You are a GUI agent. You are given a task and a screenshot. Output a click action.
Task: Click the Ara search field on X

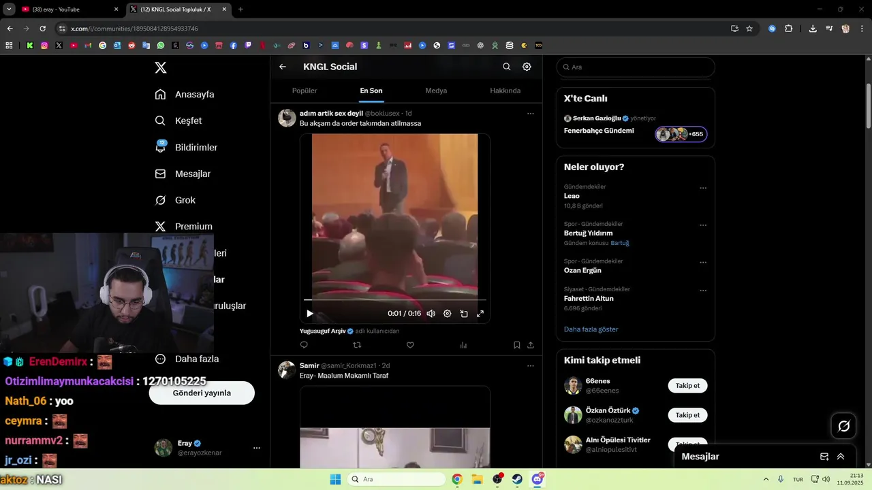point(636,67)
